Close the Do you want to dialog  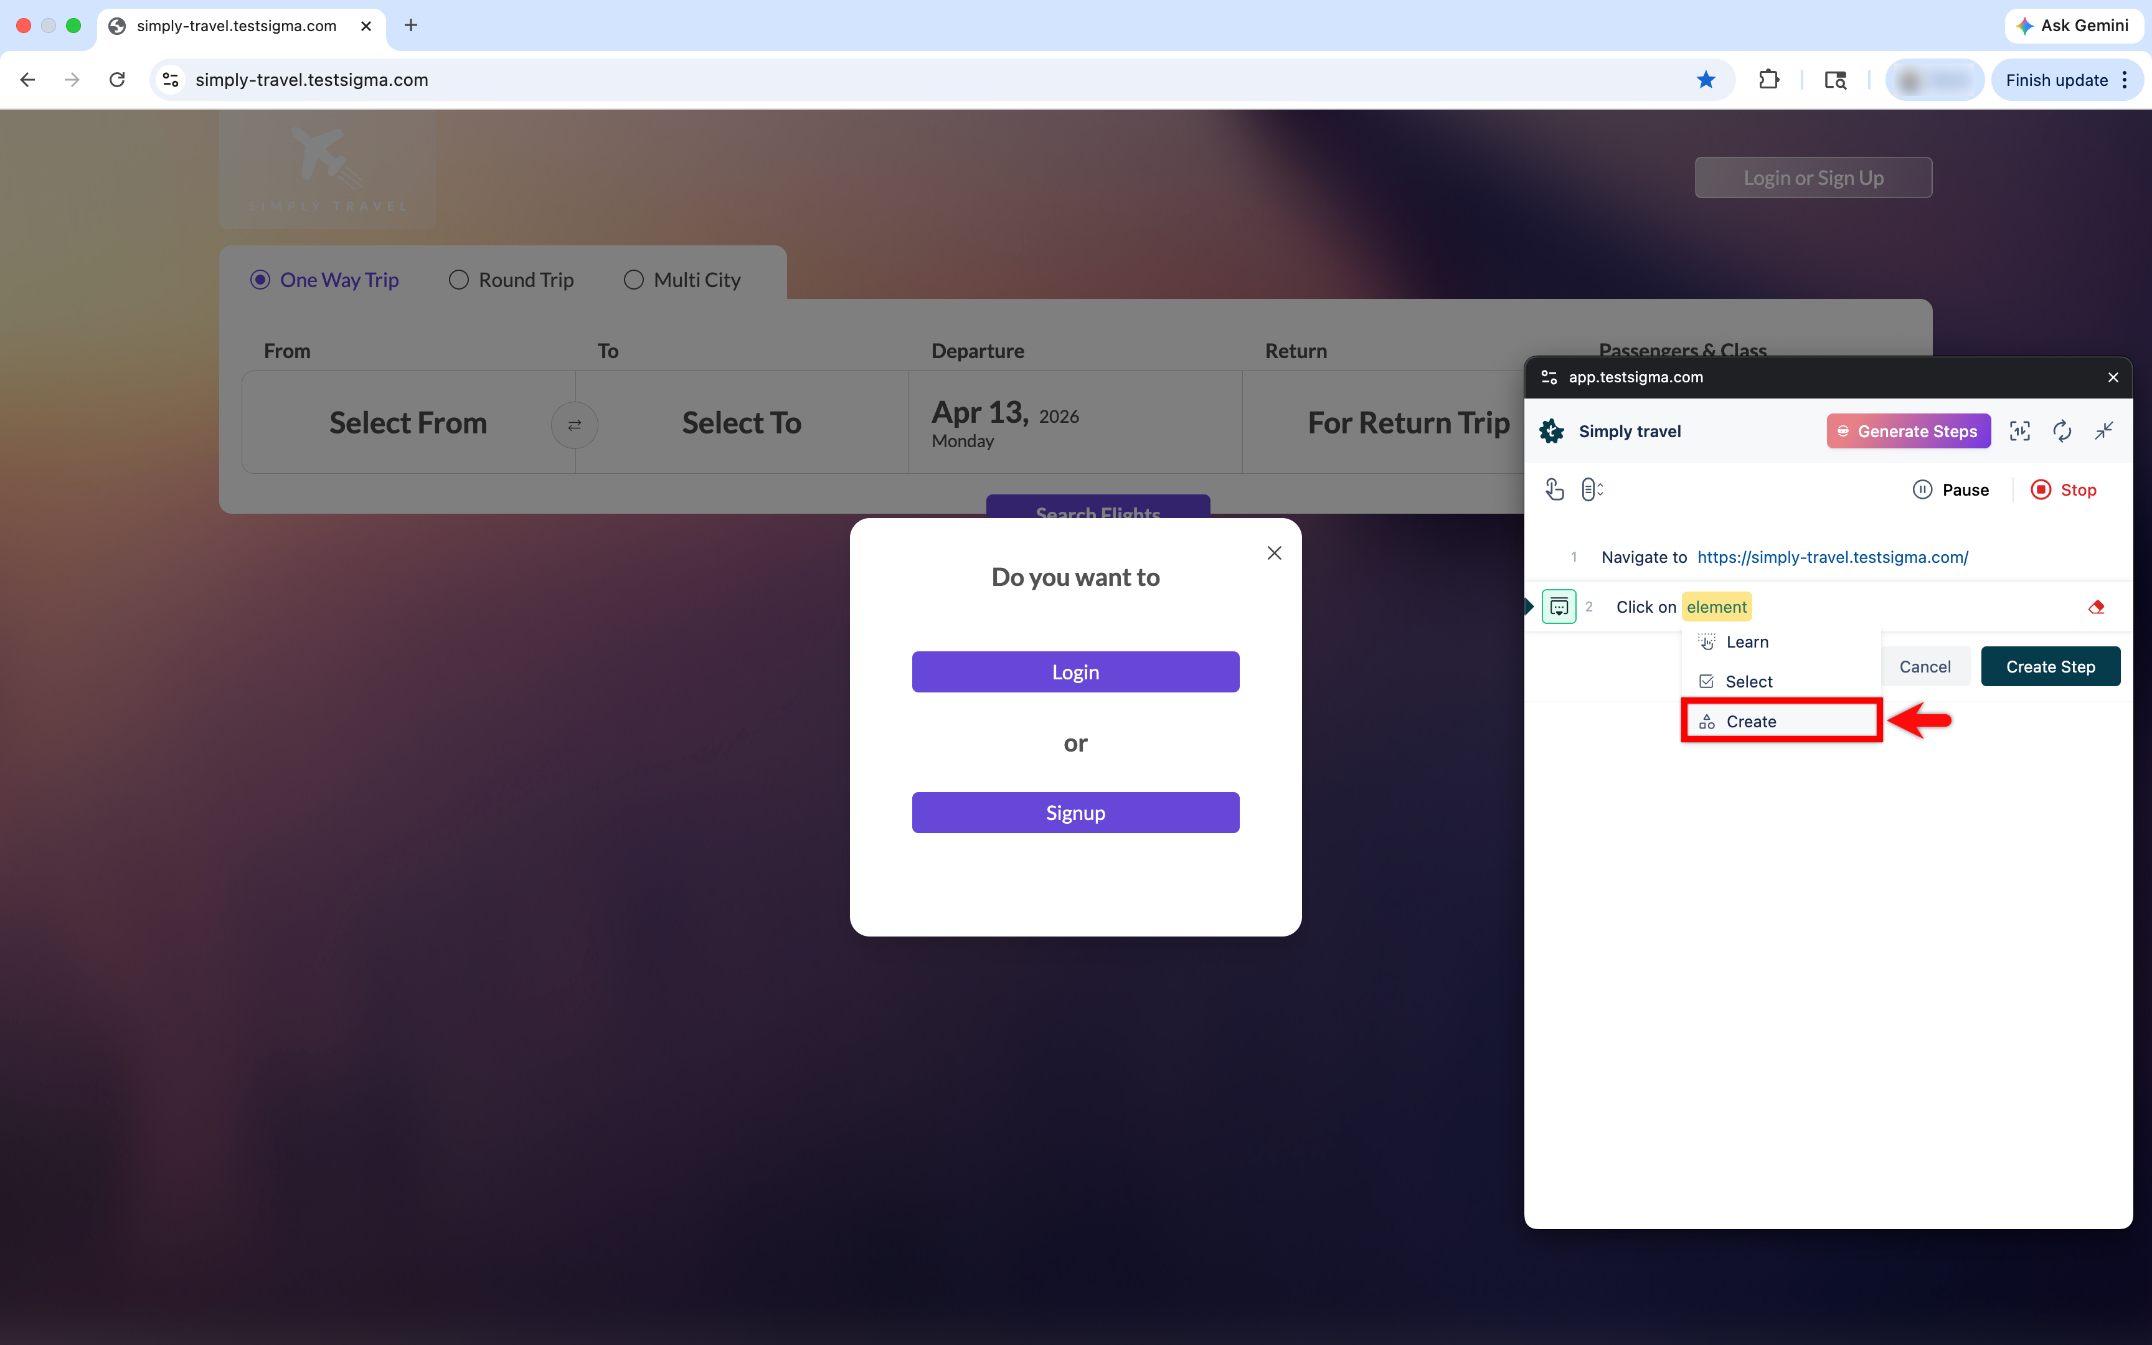pos(1274,554)
